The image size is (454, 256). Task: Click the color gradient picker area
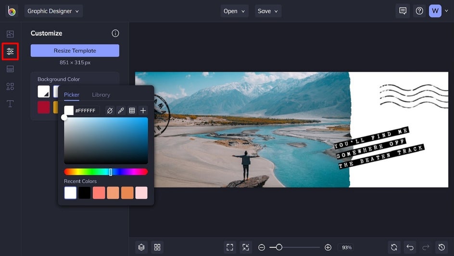(106, 141)
